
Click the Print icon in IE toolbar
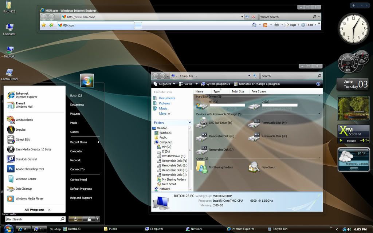coord(276,25)
